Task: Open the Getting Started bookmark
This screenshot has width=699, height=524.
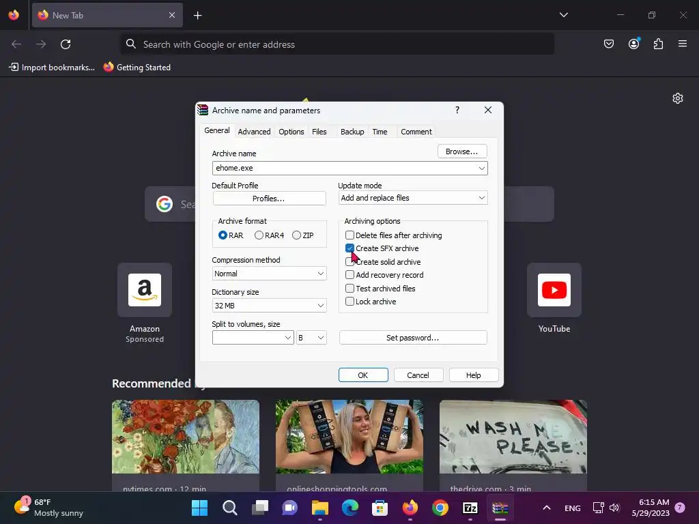Action: point(137,68)
